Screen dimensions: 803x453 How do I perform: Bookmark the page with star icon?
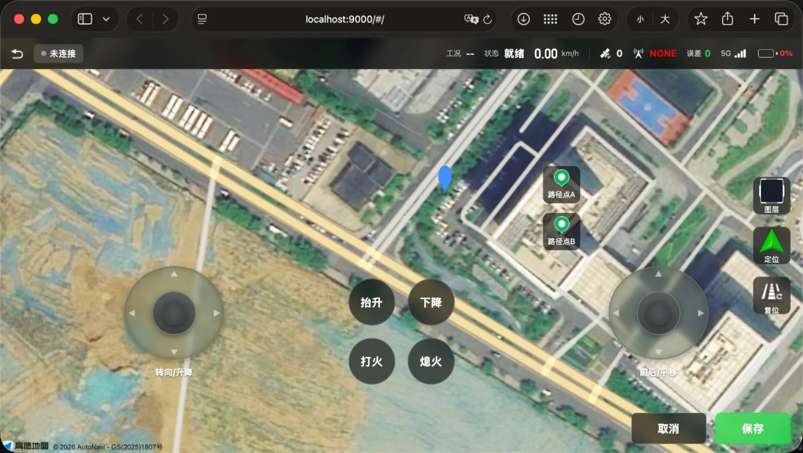click(x=701, y=19)
